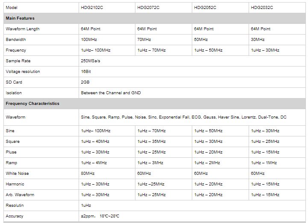Select the HDG2032C column header
308x223 pixels.
pos(262,8)
